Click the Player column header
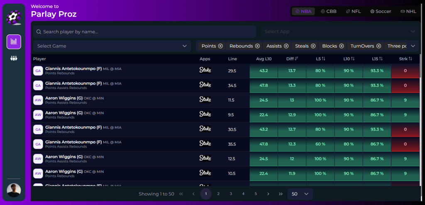Viewport: 425px width, 205px height. click(x=39, y=59)
